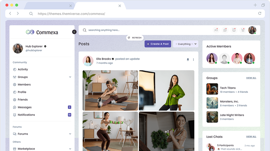
Task: Open the Everything filter dropdown
Action: pos(186,44)
